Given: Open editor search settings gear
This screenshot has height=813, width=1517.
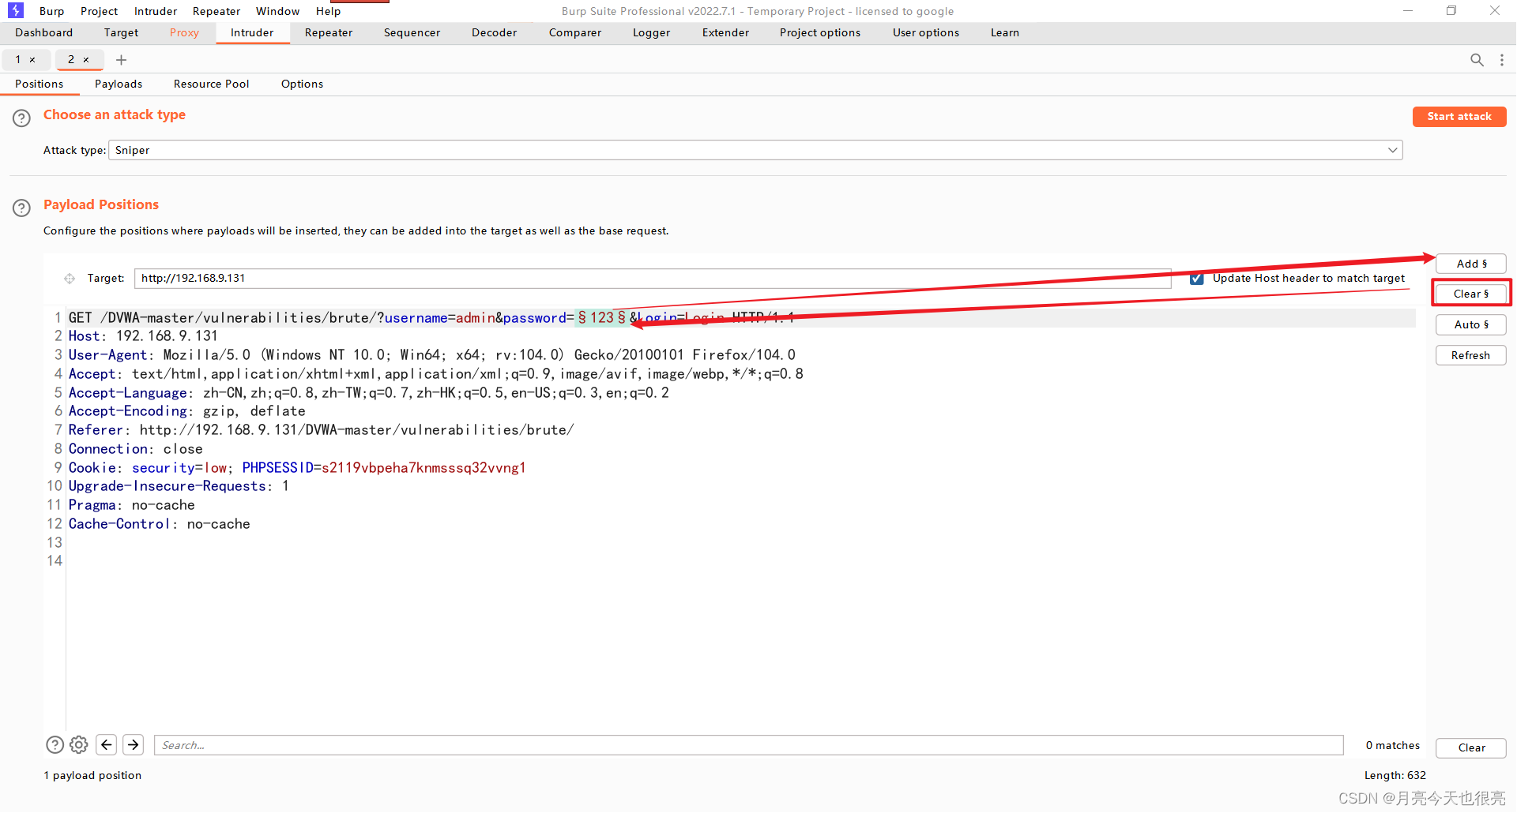Looking at the screenshot, I should tap(79, 744).
